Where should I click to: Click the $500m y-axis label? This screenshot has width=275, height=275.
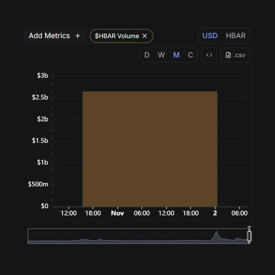(x=38, y=184)
